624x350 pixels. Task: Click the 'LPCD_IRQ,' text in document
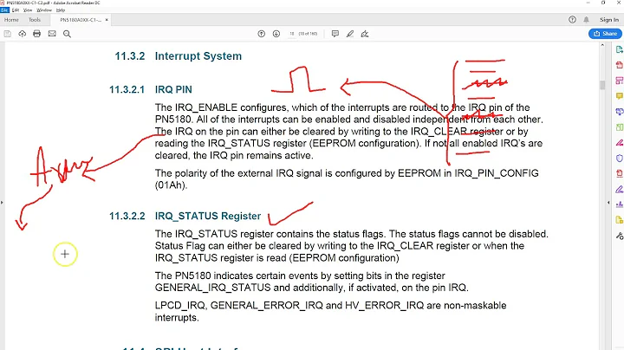[x=180, y=306]
